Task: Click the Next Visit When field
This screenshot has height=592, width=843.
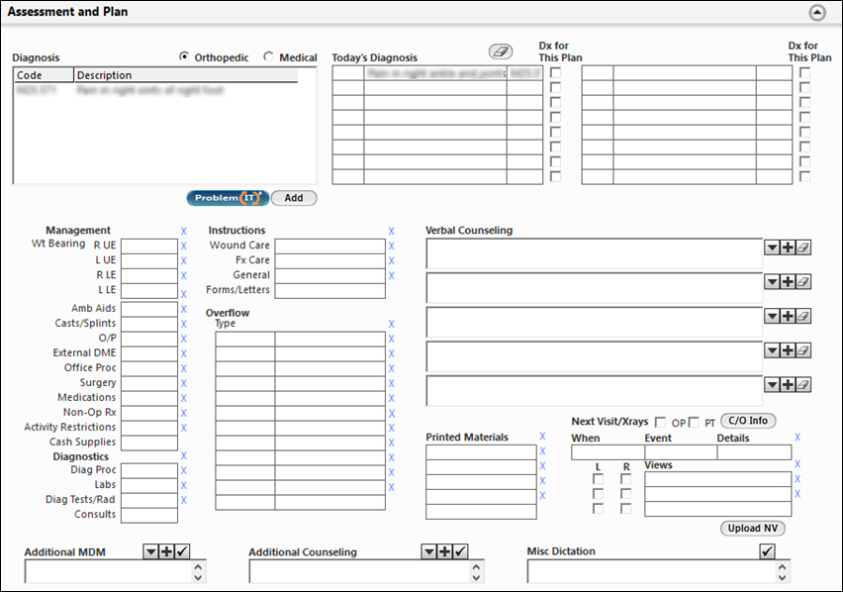Action: point(608,452)
